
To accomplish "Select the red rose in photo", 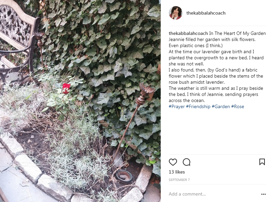I will click(66, 88).
